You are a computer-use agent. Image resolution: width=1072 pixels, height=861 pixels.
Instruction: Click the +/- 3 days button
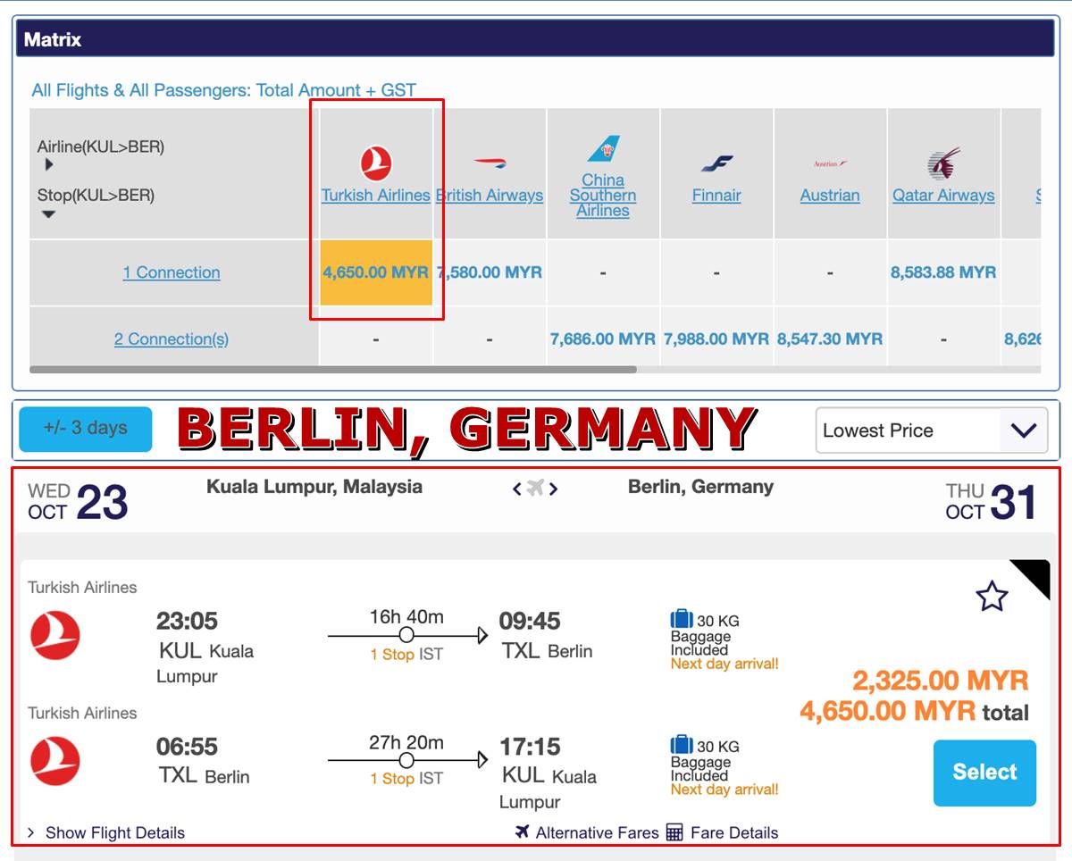[x=86, y=429]
